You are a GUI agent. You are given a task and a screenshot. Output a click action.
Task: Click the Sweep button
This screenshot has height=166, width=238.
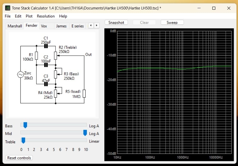[x=172, y=22]
